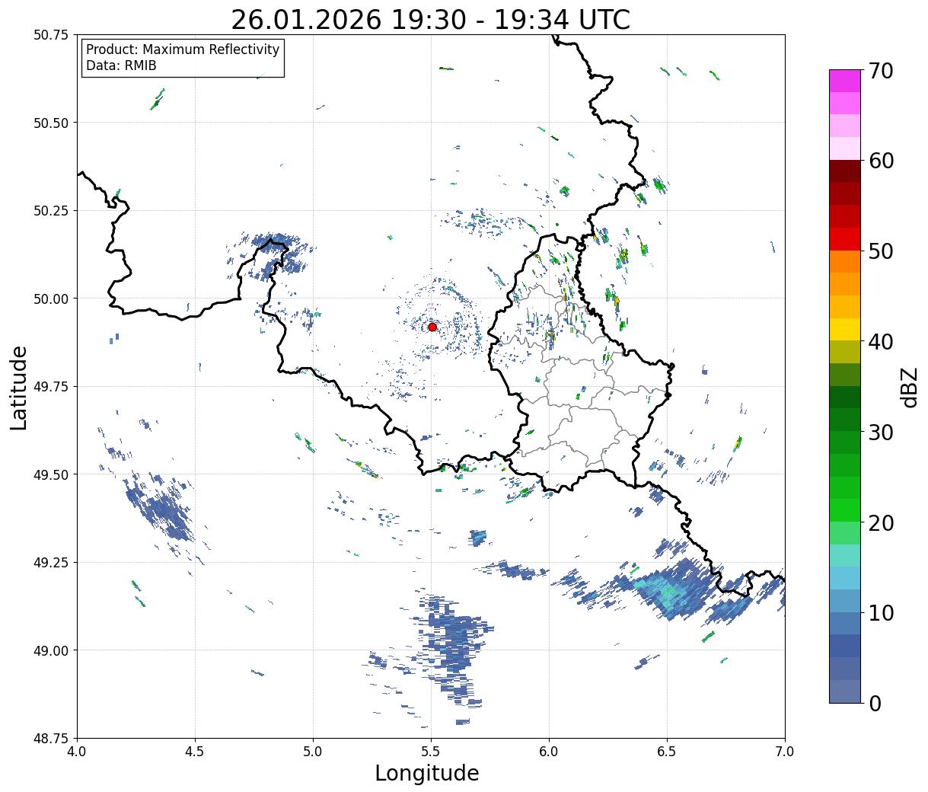
Task: Click the colorbar tick label 60
Action: pos(881,161)
